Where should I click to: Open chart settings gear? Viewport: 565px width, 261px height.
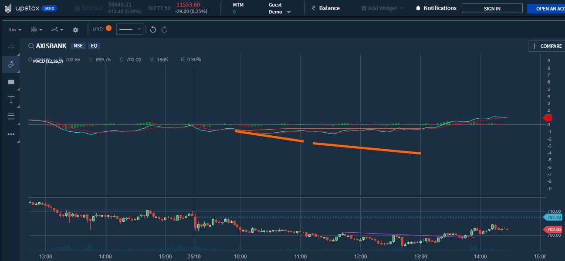point(75,30)
